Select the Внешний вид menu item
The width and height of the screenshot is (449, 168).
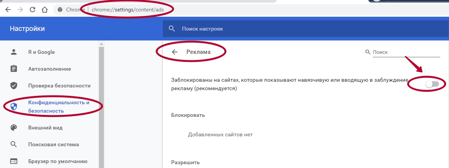coord(45,128)
